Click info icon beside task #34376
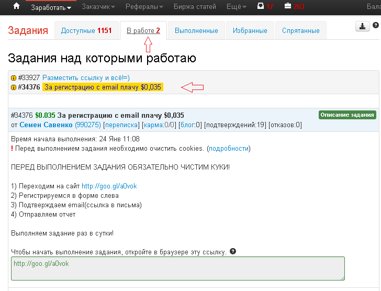381x291 pixels. 14,87
